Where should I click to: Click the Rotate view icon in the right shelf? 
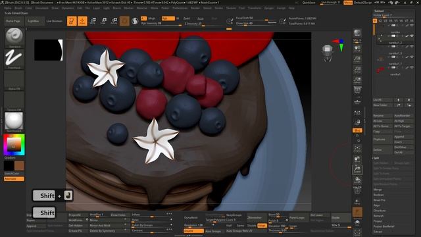[x=357, y=180]
